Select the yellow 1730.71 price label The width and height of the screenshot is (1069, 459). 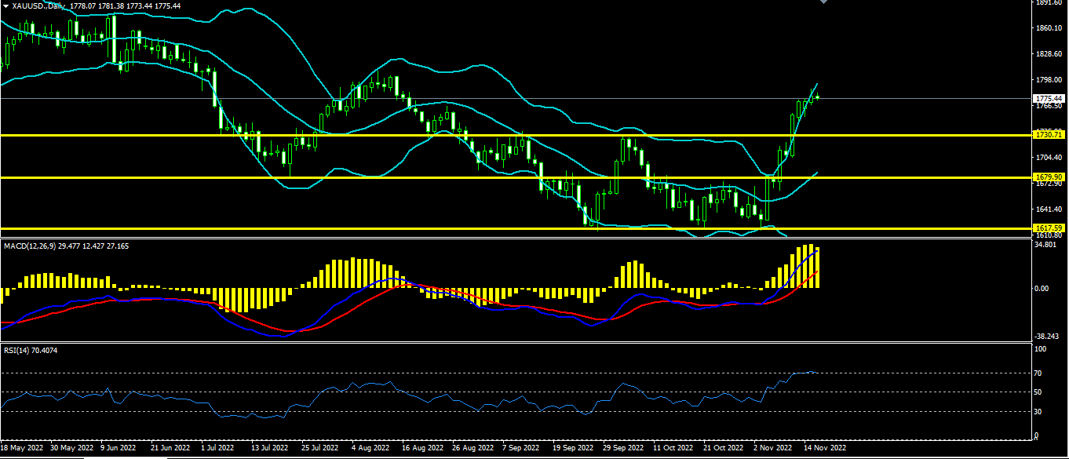pyautogui.click(x=1049, y=135)
